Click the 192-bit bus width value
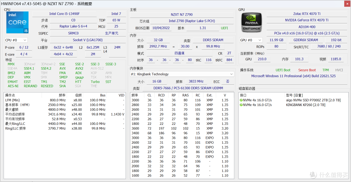 click(x=336, y=40)
